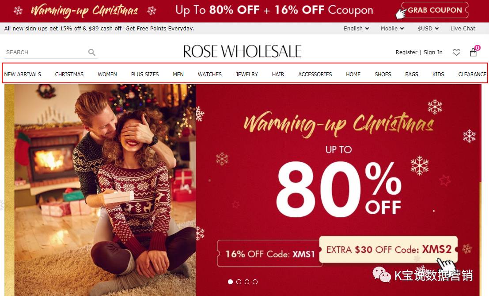The image size is (489, 297).
Task: Open the Plus Sizes category
Action: (x=145, y=74)
